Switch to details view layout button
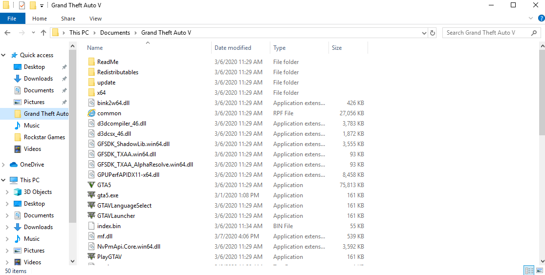Image resolution: width=545 pixels, height=275 pixels. (529, 271)
